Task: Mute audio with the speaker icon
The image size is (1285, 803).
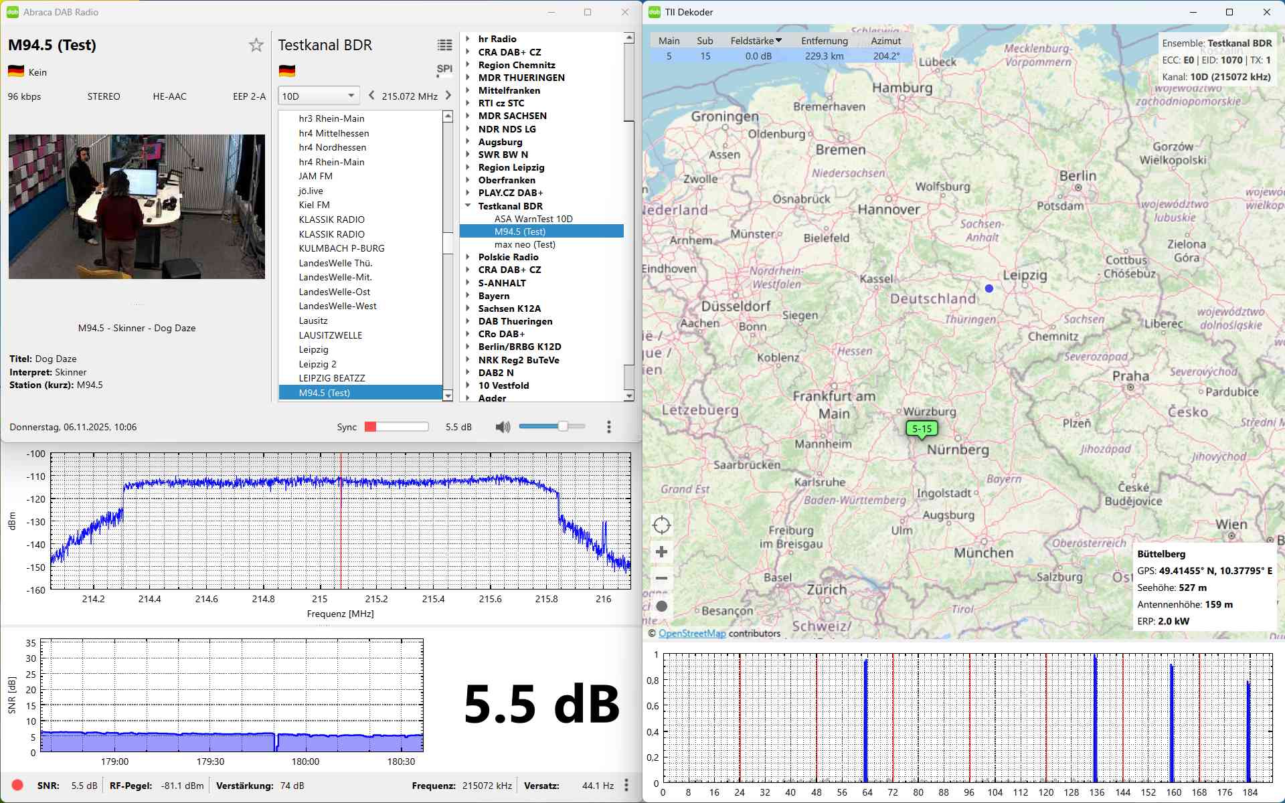Action: point(503,427)
